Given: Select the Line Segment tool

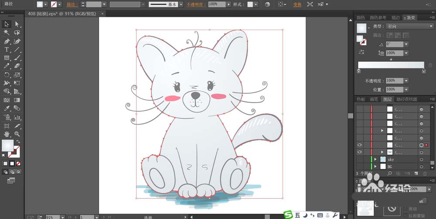Looking at the screenshot, I should [17, 49].
